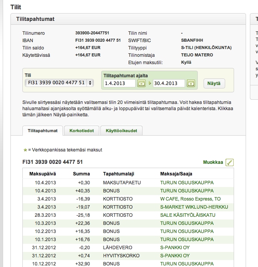The image size is (258, 267).
Task: Select the Tilitapahtumat tab
Action: tap(42, 131)
